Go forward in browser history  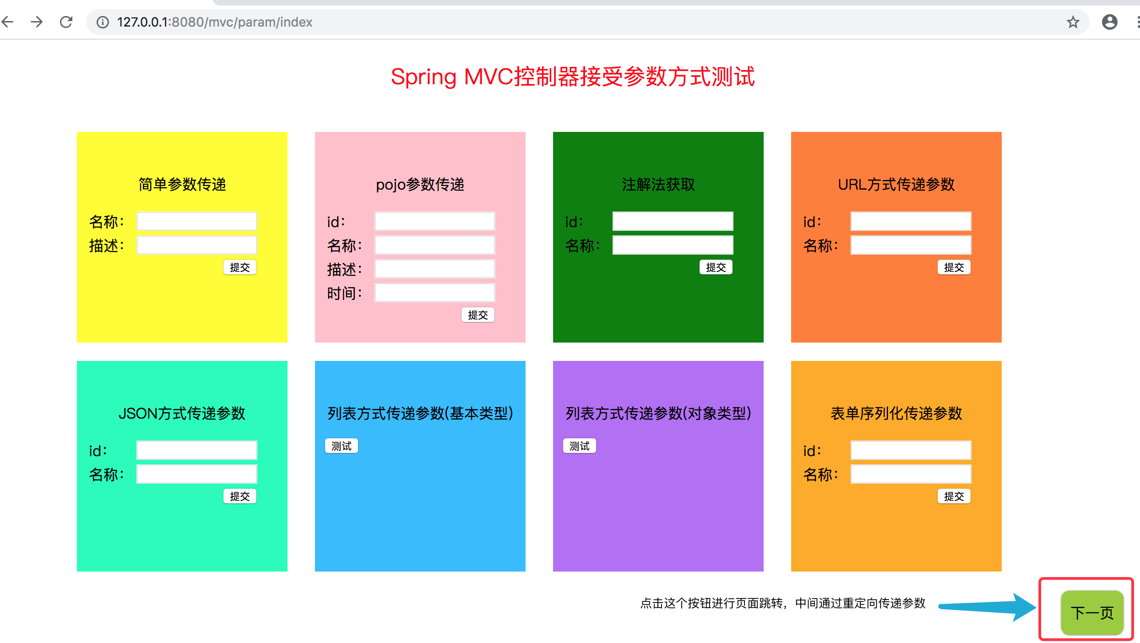37,22
